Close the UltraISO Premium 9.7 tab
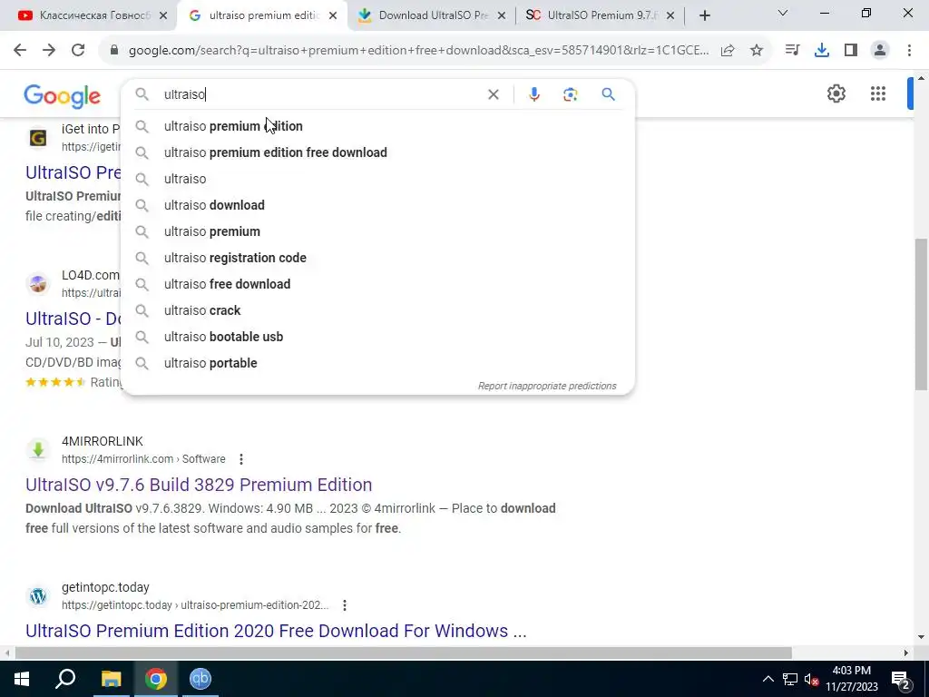Viewport: 929px width, 697px height. [x=670, y=16]
